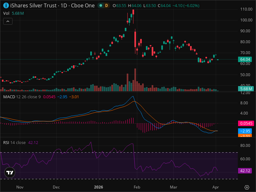Click the 90.00 price axis label

[x=245, y=31]
